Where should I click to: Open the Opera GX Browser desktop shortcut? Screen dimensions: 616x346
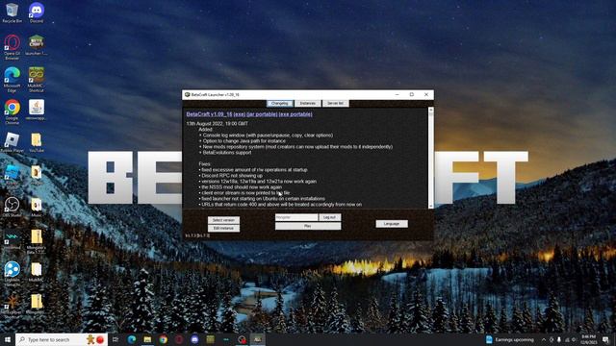[12, 47]
